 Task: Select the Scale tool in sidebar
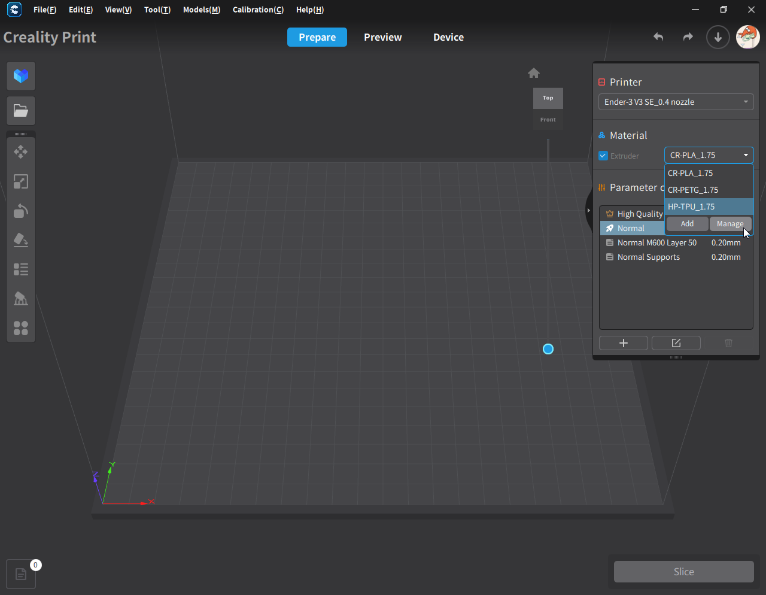point(21,181)
